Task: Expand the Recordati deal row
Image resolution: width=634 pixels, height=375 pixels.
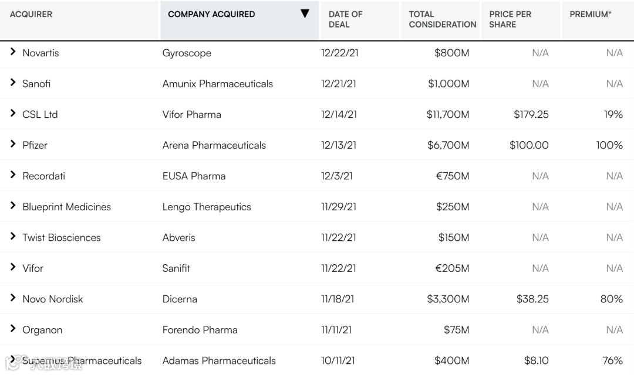Action: pyautogui.click(x=13, y=175)
